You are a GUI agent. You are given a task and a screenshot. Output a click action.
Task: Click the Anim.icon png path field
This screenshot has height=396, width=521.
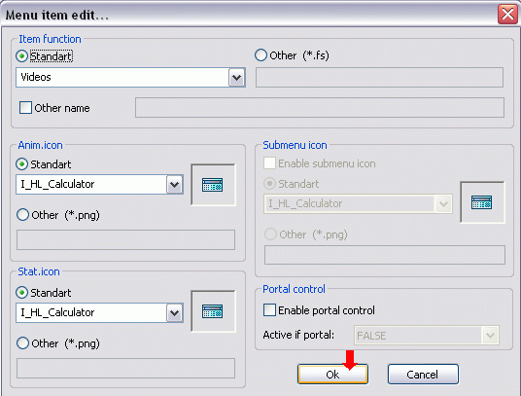126,239
